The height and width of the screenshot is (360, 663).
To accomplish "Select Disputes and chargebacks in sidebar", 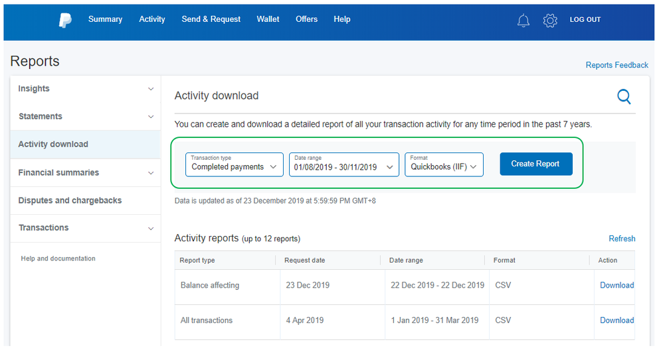I will pyautogui.click(x=70, y=200).
